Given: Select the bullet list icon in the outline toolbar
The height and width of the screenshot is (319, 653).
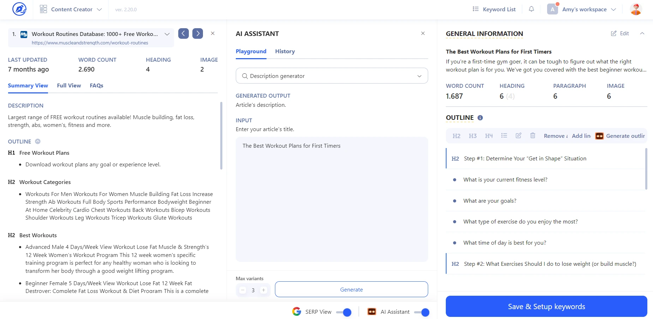Looking at the screenshot, I should [x=504, y=136].
